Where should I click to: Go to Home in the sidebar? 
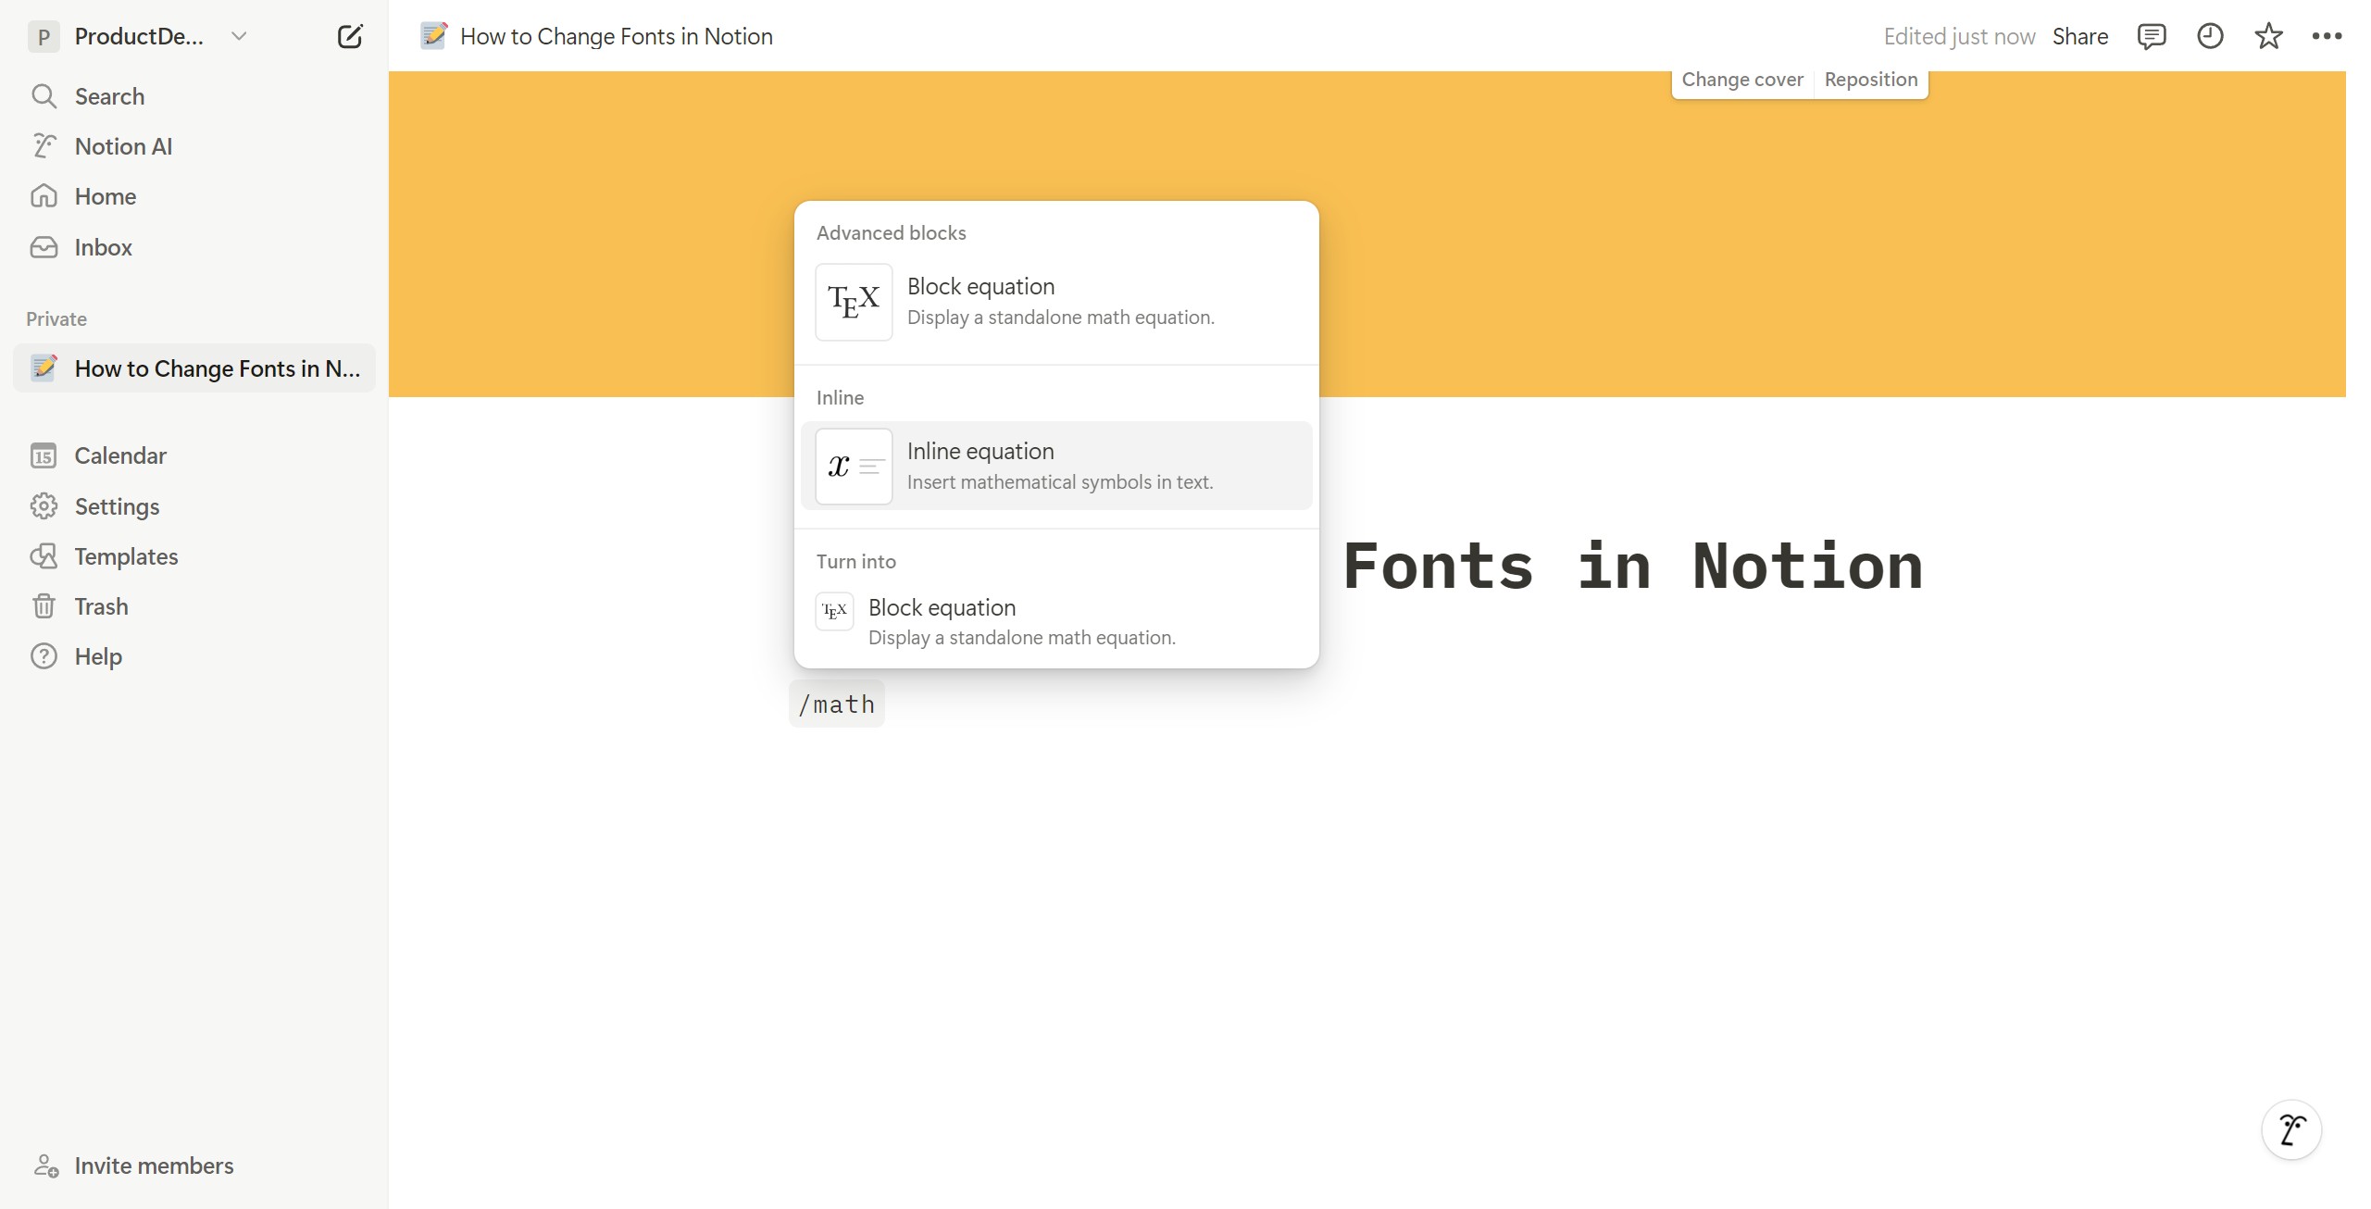coord(194,196)
